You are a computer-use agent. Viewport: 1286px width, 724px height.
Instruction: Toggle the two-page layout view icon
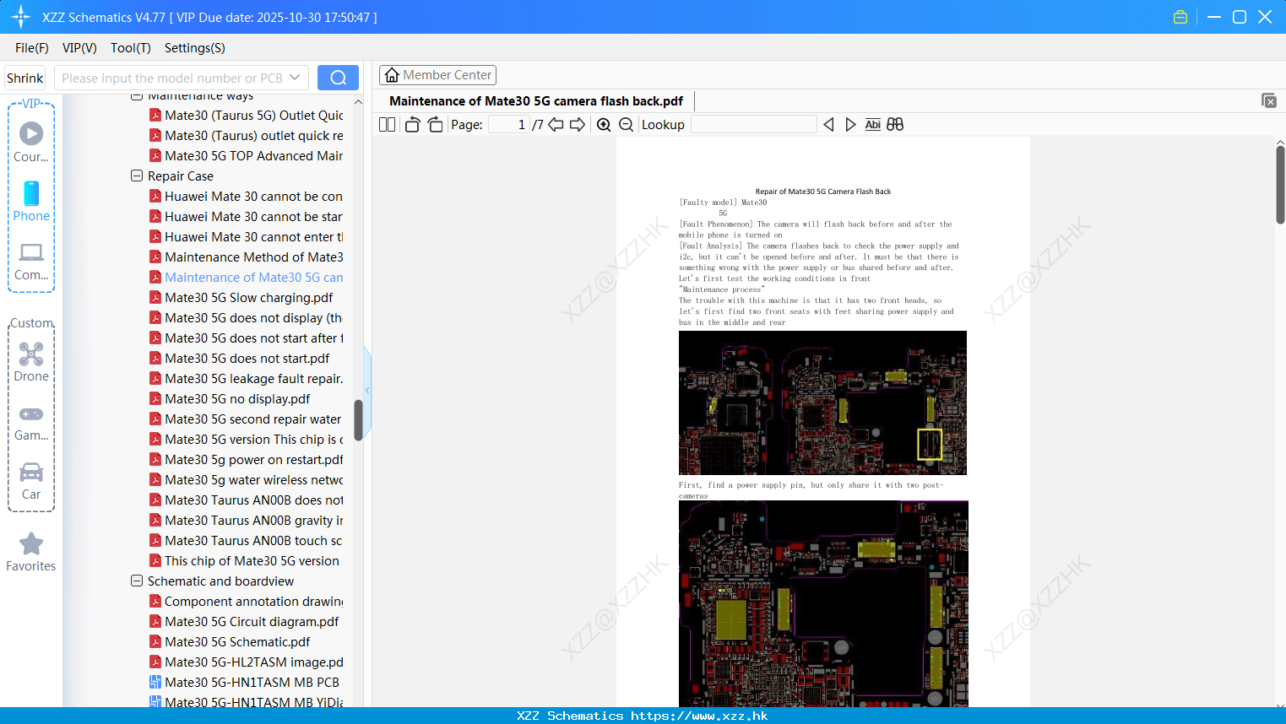tap(387, 124)
